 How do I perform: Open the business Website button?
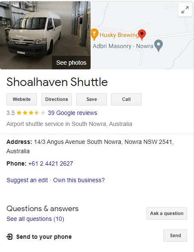pyautogui.click(x=22, y=99)
